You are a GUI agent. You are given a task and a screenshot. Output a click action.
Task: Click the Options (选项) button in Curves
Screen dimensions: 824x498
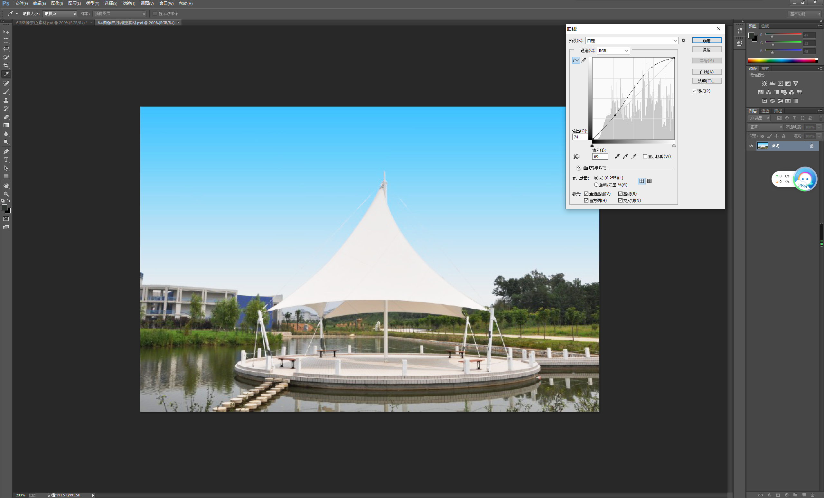[707, 81]
